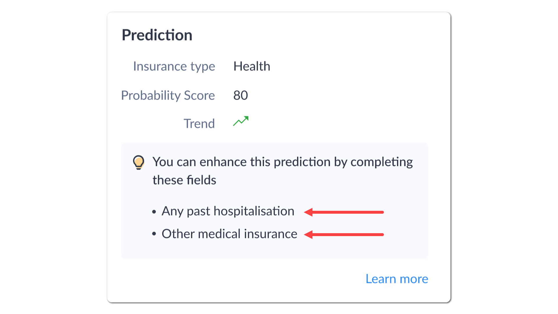
Task: Select the Other medical insurance field
Action: click(229, 234)
